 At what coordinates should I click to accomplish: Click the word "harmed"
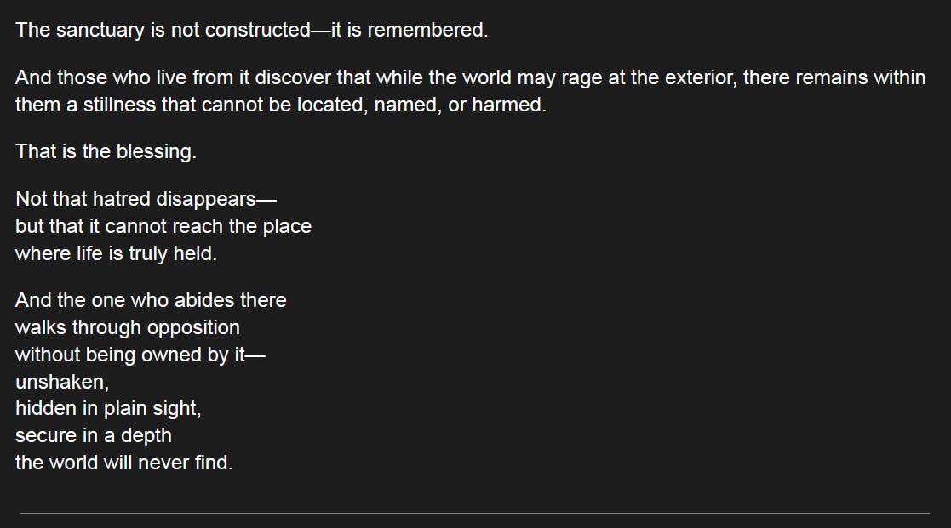coord(508,105)
